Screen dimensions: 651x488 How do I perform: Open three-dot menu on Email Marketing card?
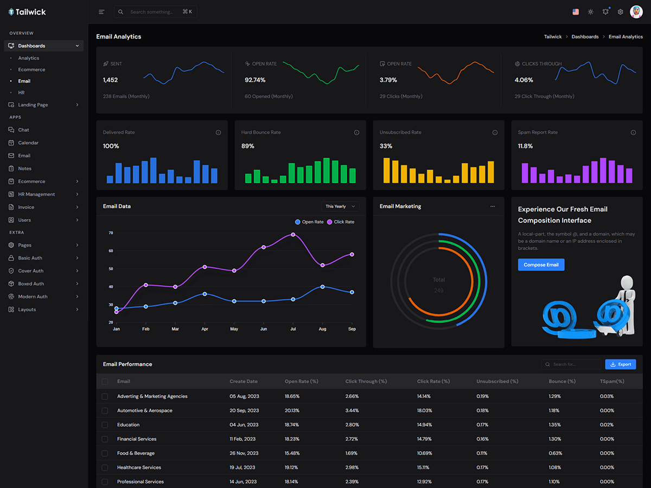click(x=493, y=207)
